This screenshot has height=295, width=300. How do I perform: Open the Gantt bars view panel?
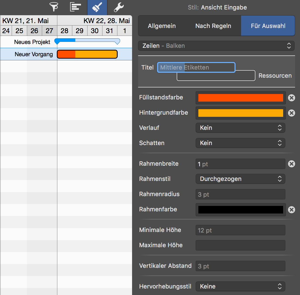[76, 7]
